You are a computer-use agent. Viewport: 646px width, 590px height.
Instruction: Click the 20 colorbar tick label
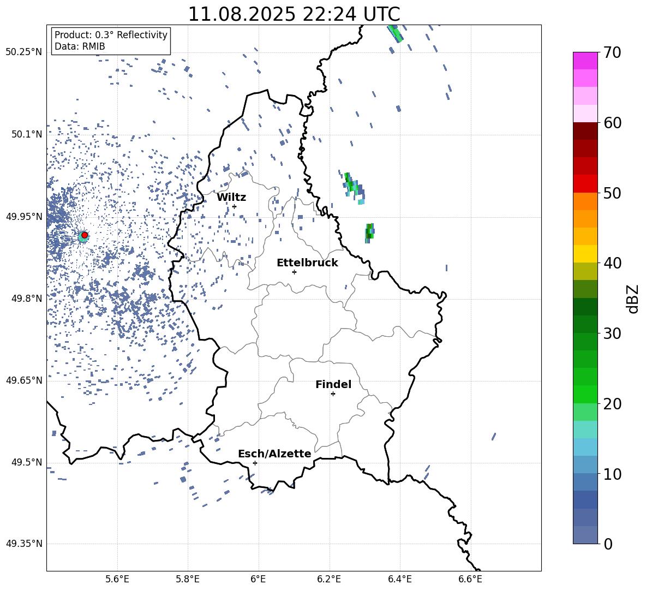pyautogui.click(x=613, y=404)
